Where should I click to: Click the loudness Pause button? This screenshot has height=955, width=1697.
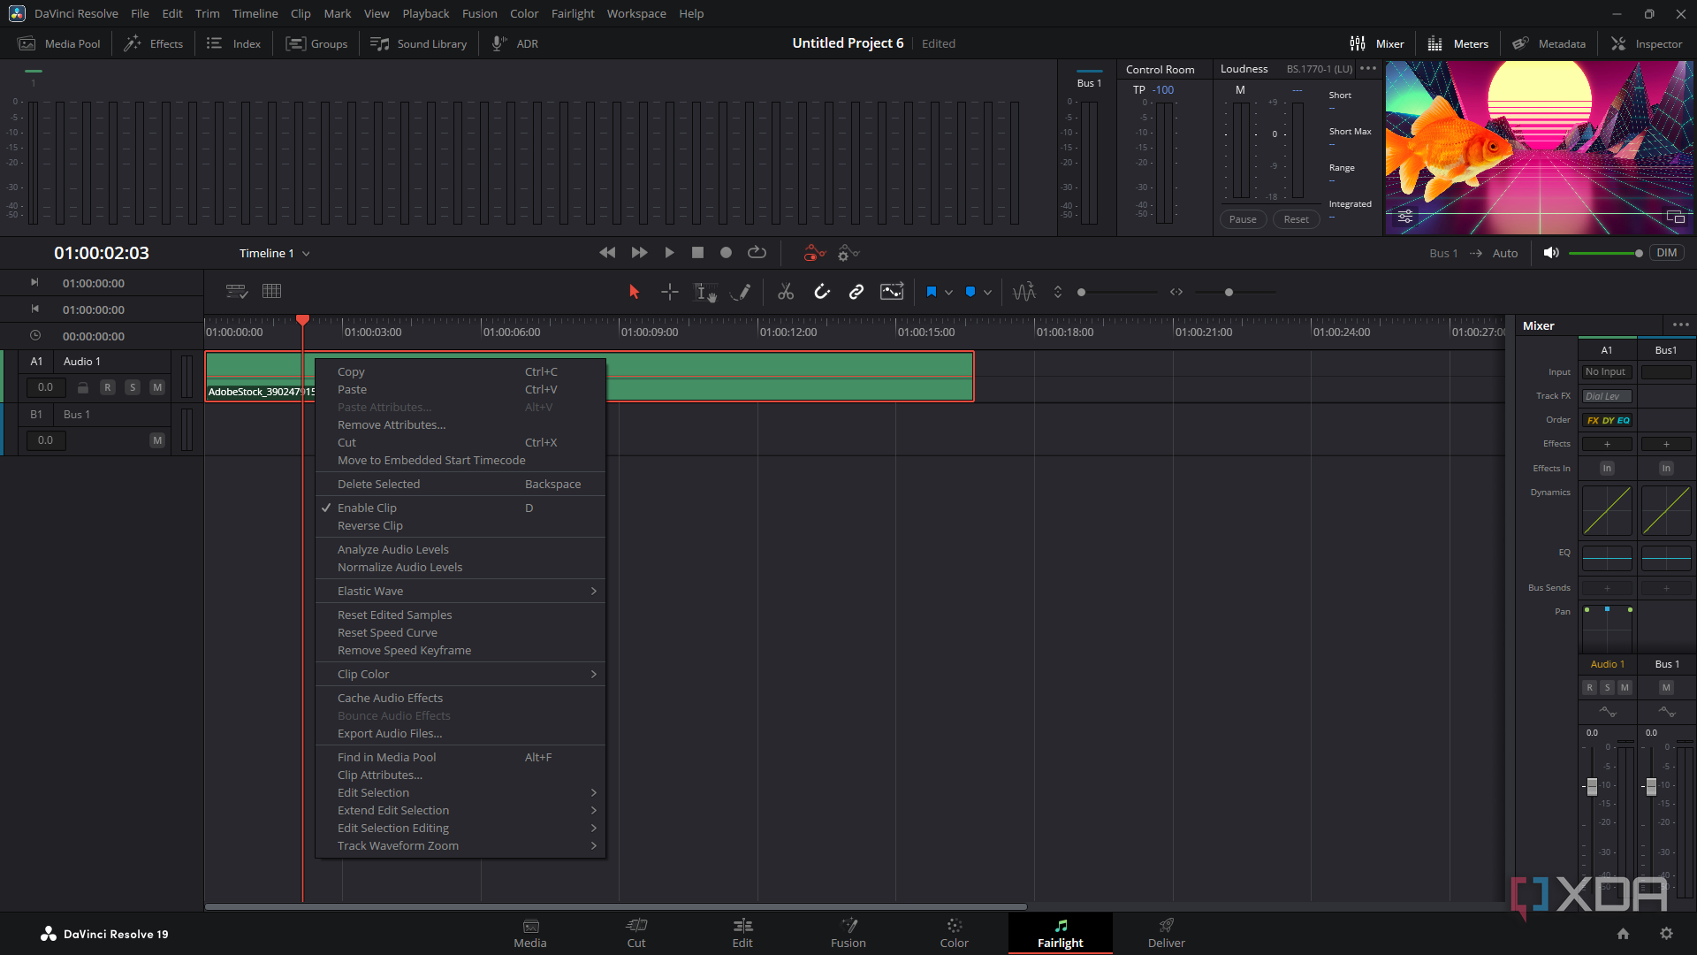[x=1243, y=219]
